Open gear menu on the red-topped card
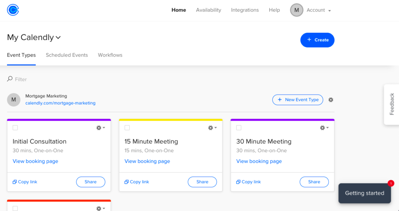 click(x=101, y=208)
